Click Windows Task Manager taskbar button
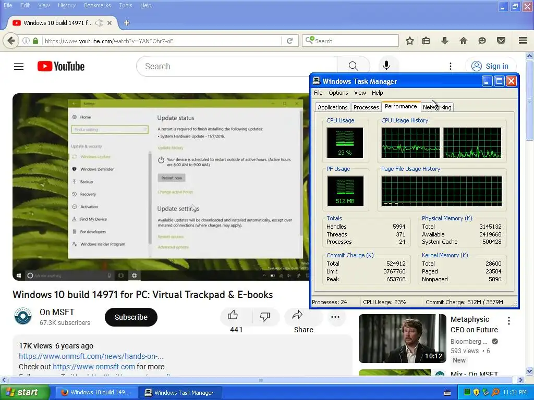 click(180, 393)
